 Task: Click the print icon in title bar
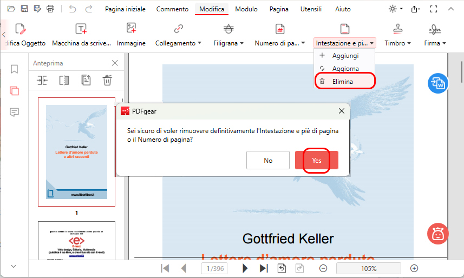pyautogui.click(x=50, y=9)
